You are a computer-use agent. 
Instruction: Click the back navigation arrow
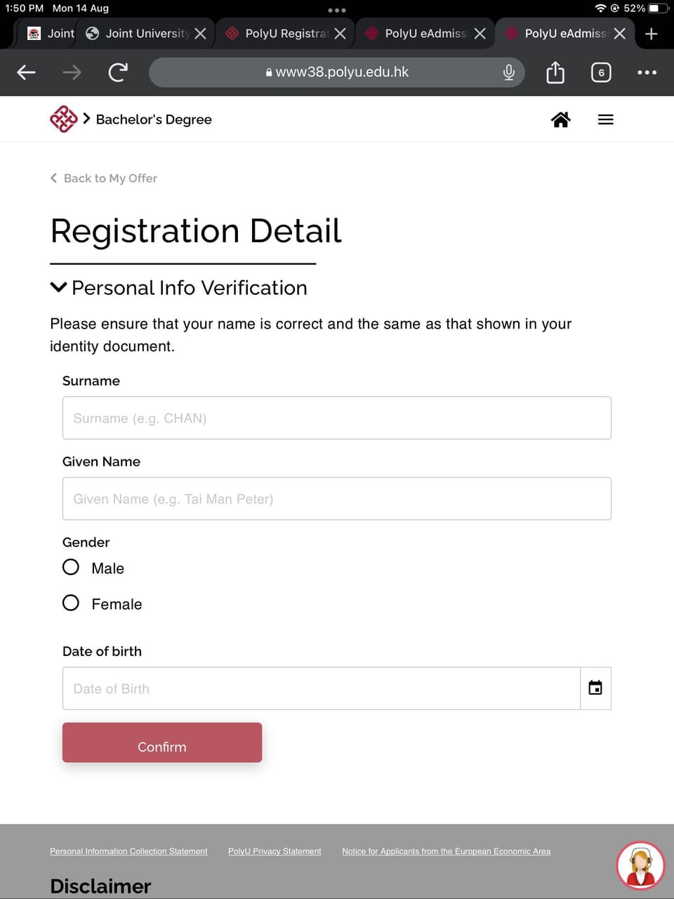[25, 72]
